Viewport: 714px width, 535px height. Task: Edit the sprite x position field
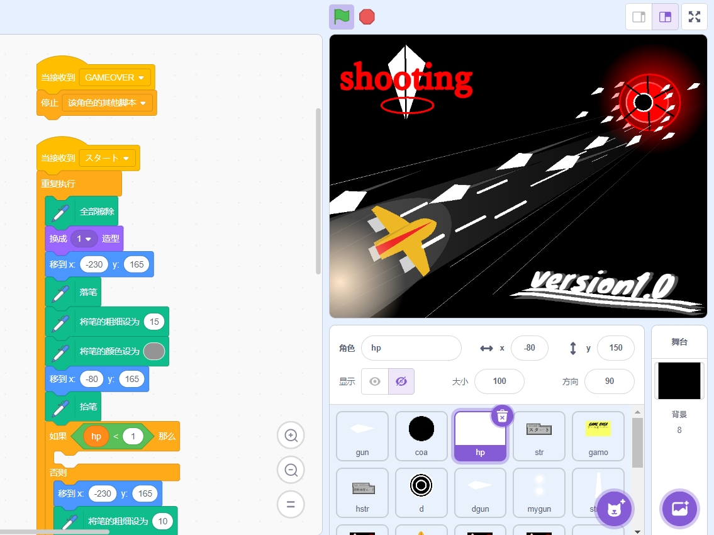(x=530, y=348)
